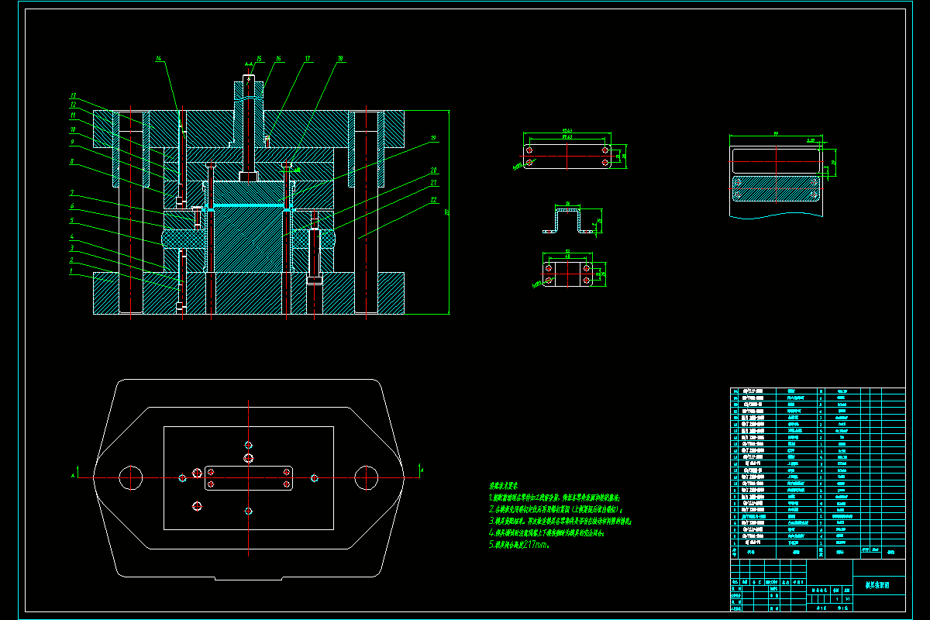This screenshot has height=620, width=930.
Task: Click the left guide pillar circle in plan view
Action: click(x=131, y=477)
